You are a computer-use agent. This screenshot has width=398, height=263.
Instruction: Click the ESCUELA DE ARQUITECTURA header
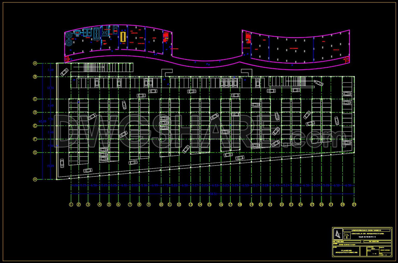(367, 234)
